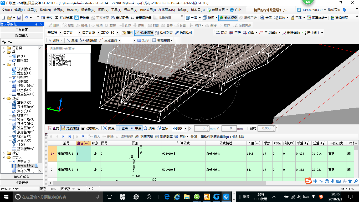Toggle the 旋转 rotate checkbox
The image size is (359, 202).
pos(246,128)
